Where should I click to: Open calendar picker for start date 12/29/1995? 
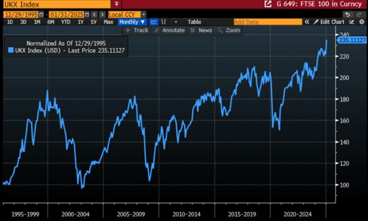41,15
